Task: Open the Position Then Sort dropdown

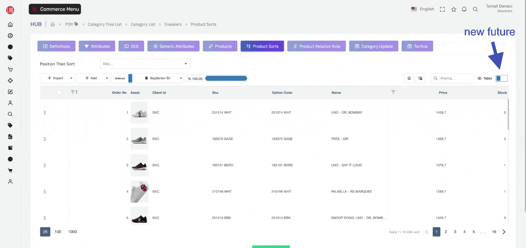Action: click(145, 64)
